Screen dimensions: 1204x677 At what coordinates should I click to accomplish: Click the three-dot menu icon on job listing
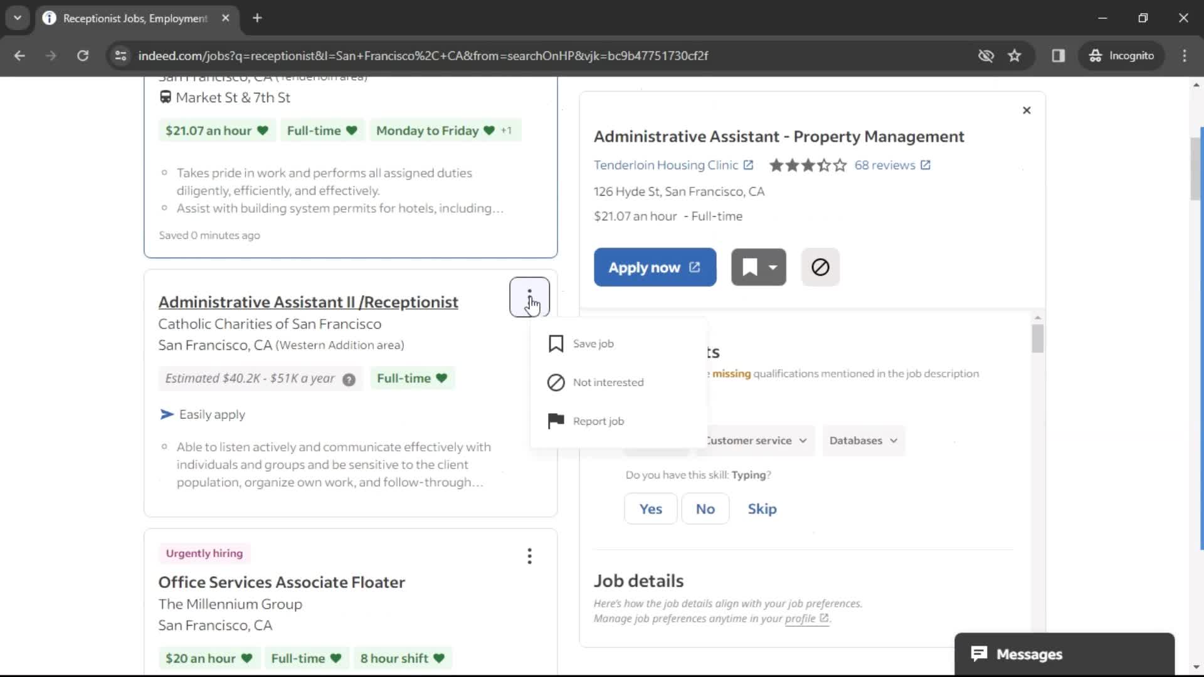click(530, 297)
